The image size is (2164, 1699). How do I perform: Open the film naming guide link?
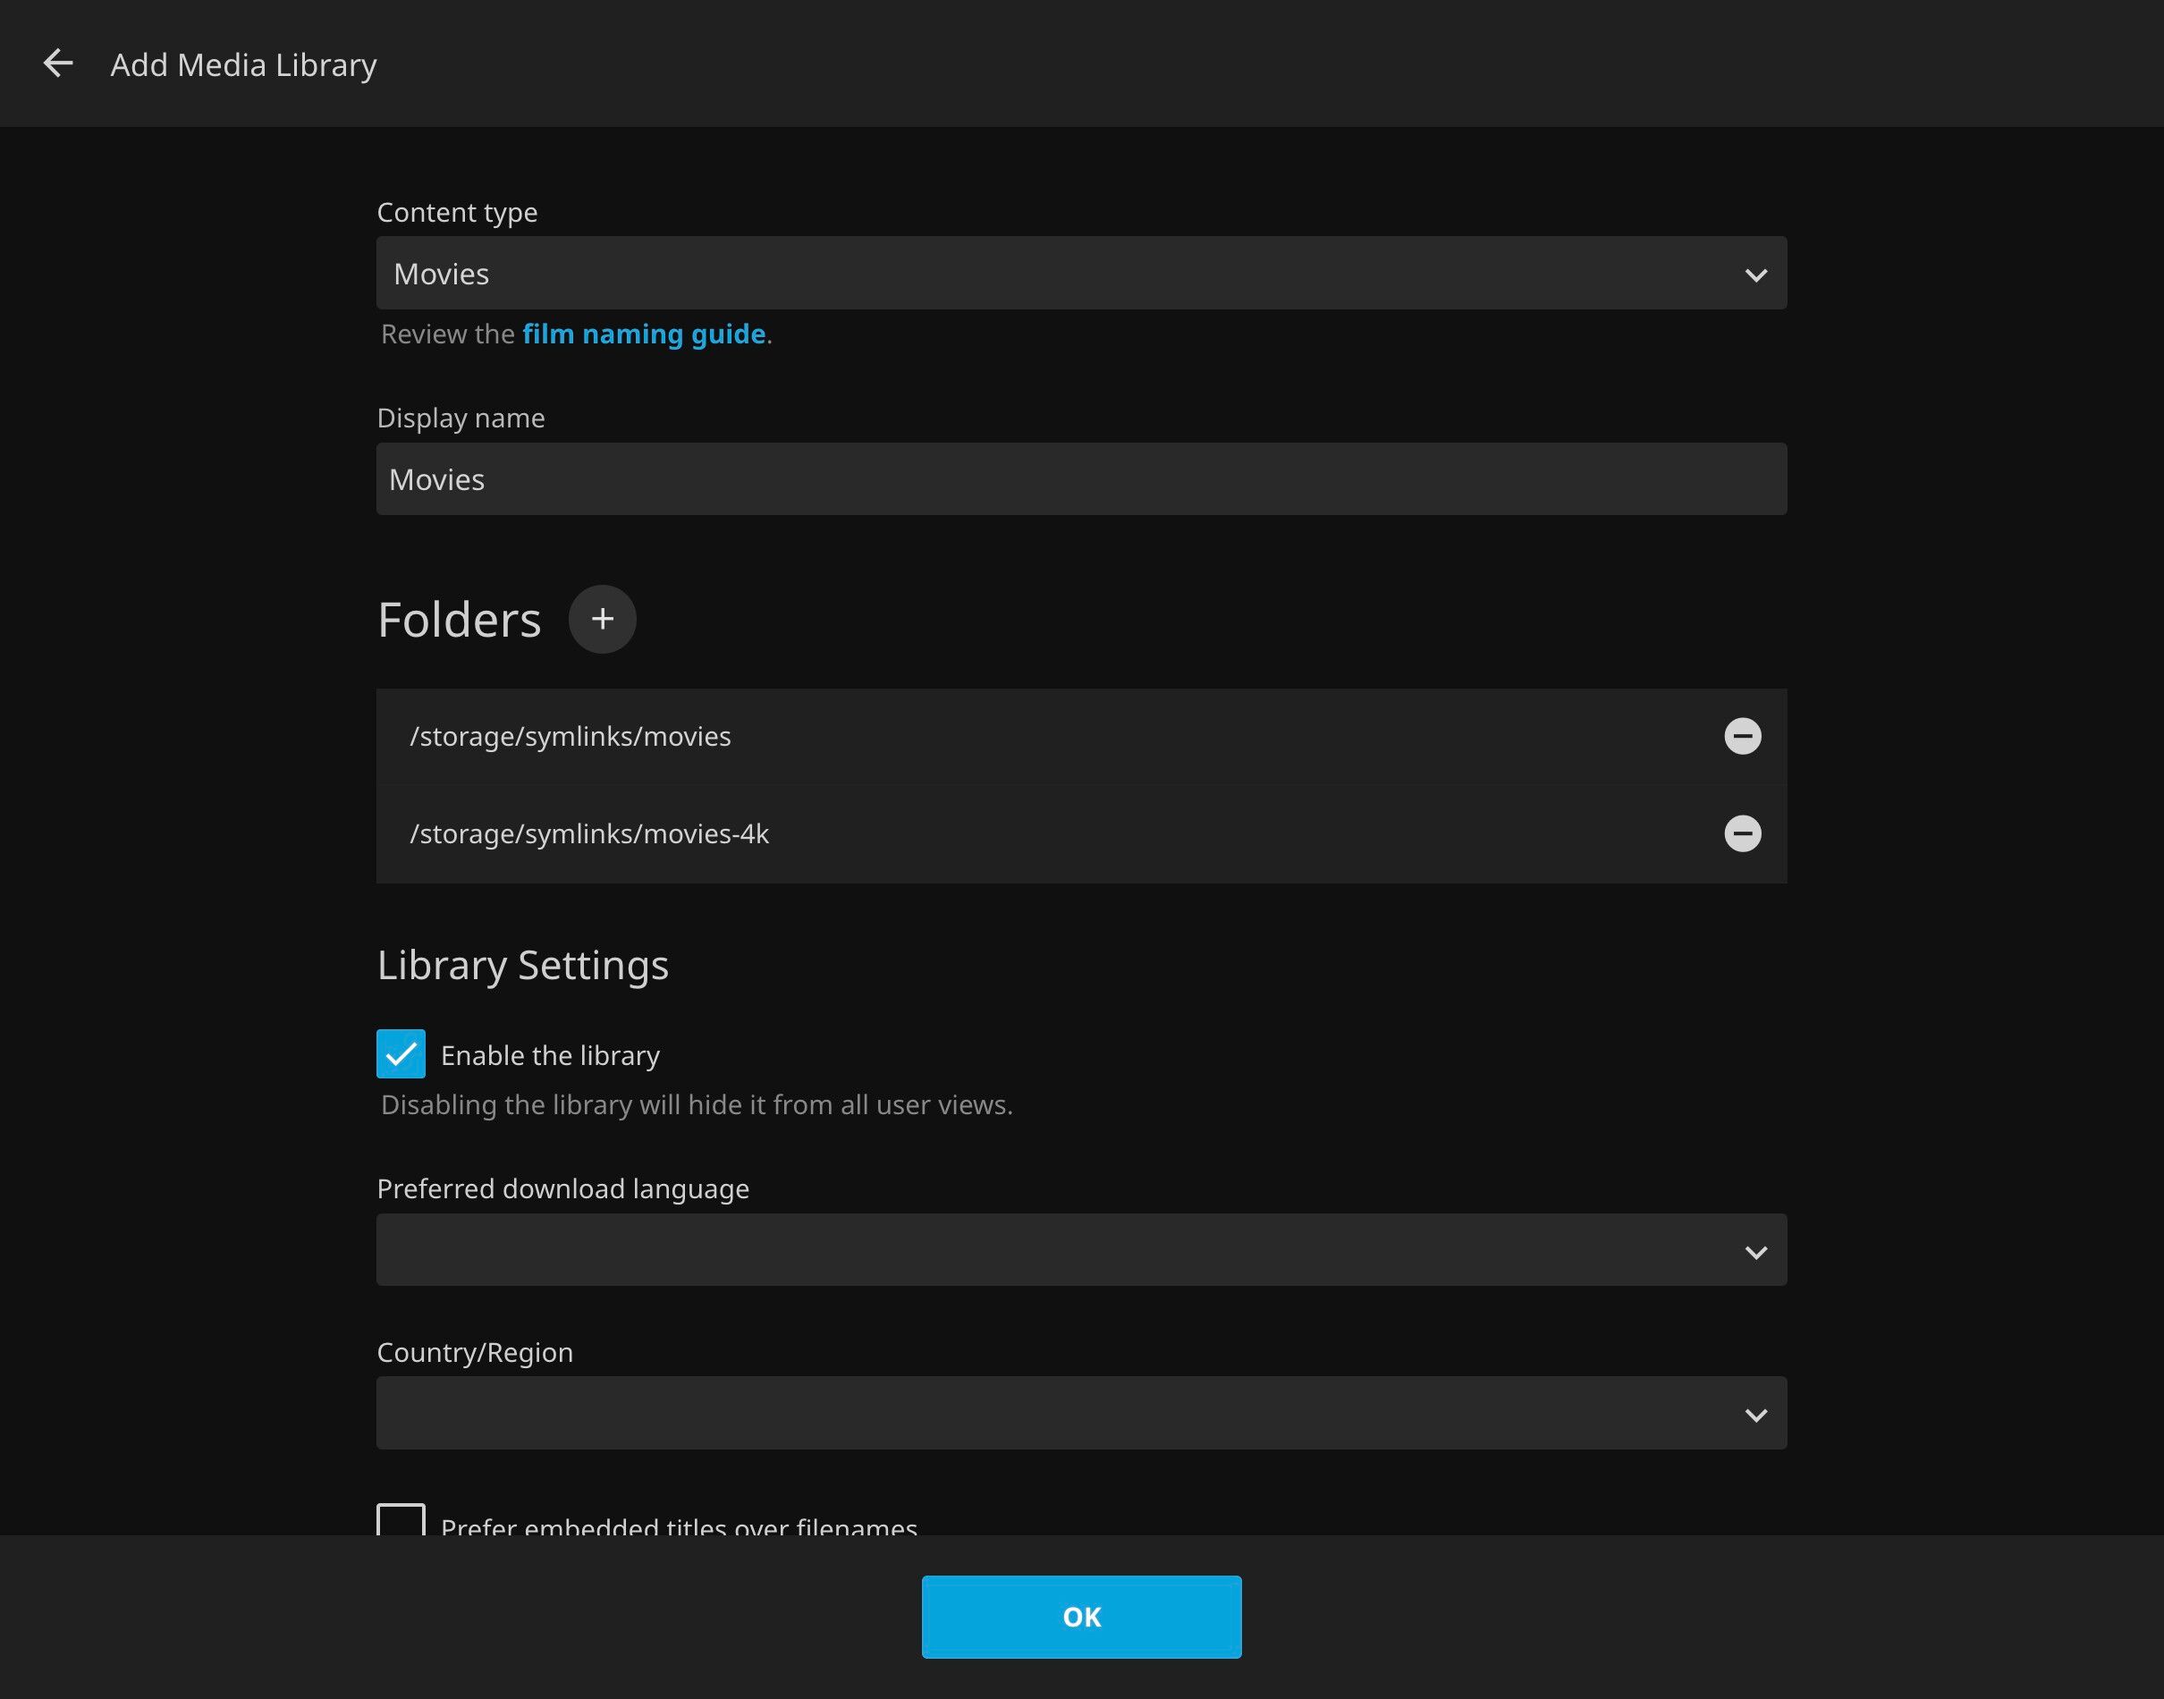click(x=644, y=334)
